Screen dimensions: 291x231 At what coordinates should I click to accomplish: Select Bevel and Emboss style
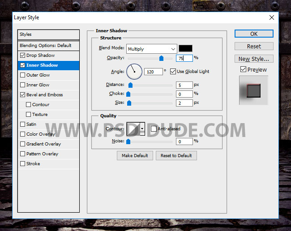[44, 95]
